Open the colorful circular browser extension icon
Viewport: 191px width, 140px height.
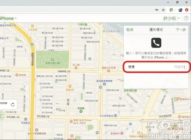[171, 10]
